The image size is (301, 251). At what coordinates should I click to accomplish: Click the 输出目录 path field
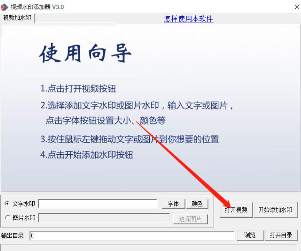(132, 236)
